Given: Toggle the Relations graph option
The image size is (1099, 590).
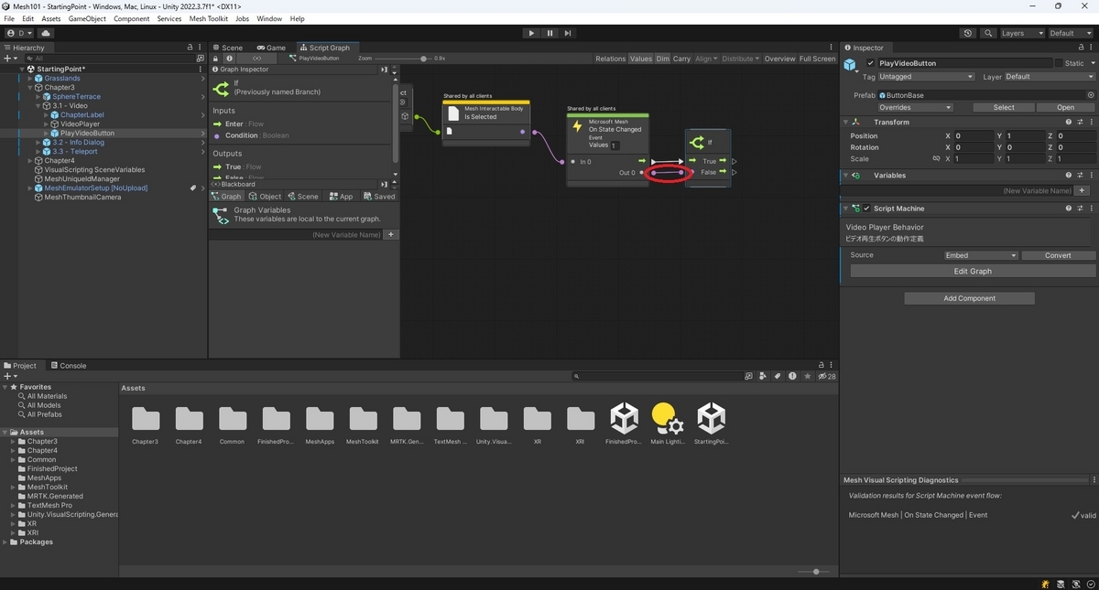Looking at the screenshot, I should point(610,59).
